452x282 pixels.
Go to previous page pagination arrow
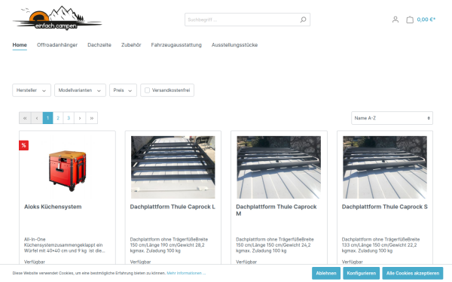tap(37, 118)
